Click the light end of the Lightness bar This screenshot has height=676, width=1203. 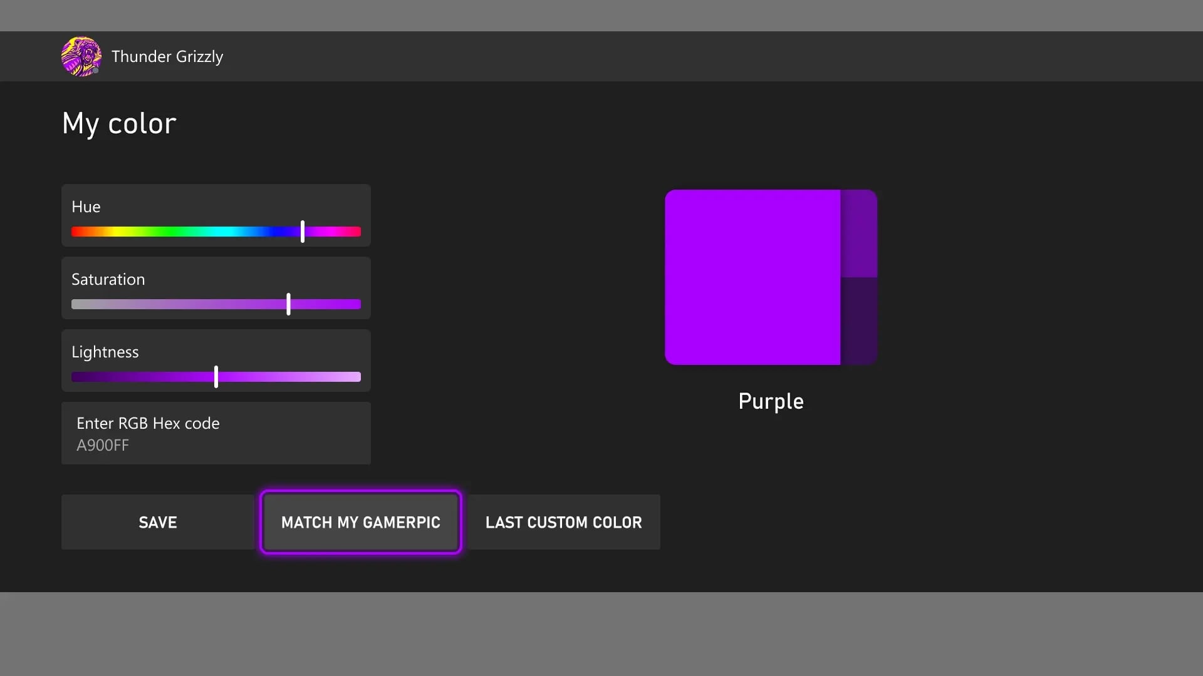tap(356, 377)
